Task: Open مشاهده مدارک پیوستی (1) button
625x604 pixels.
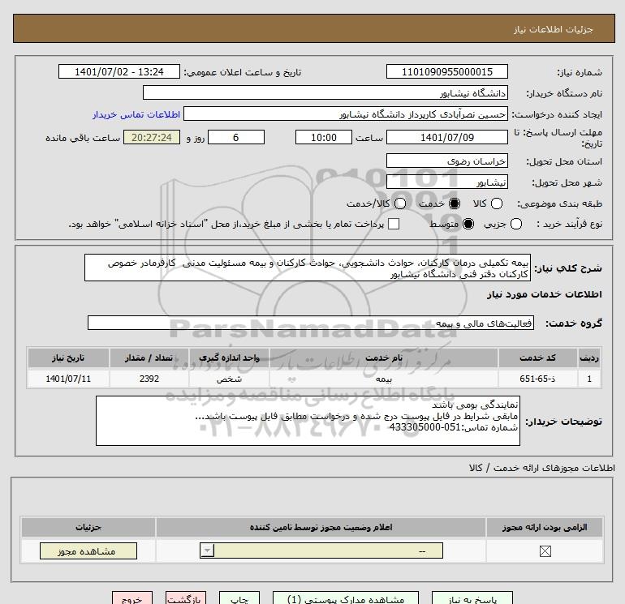Action: pos(346,598)
